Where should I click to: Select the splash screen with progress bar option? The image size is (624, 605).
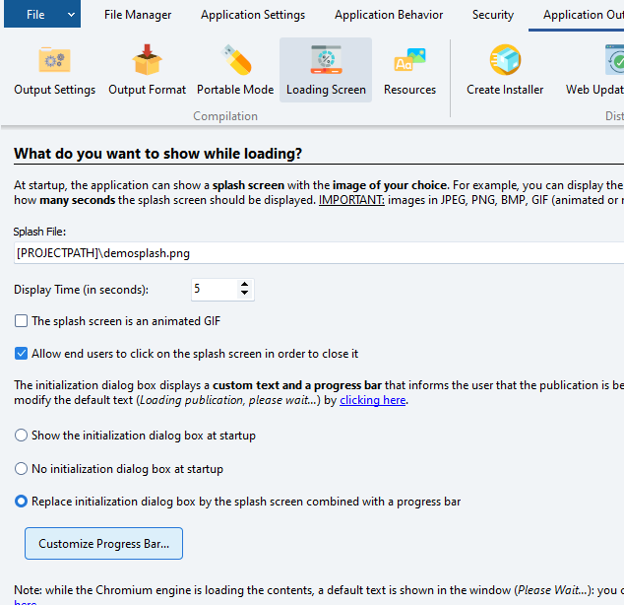click(22, 502)
